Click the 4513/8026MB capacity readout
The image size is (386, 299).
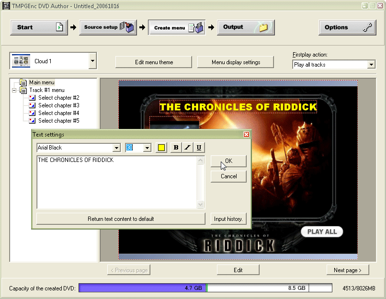(359, 288)
